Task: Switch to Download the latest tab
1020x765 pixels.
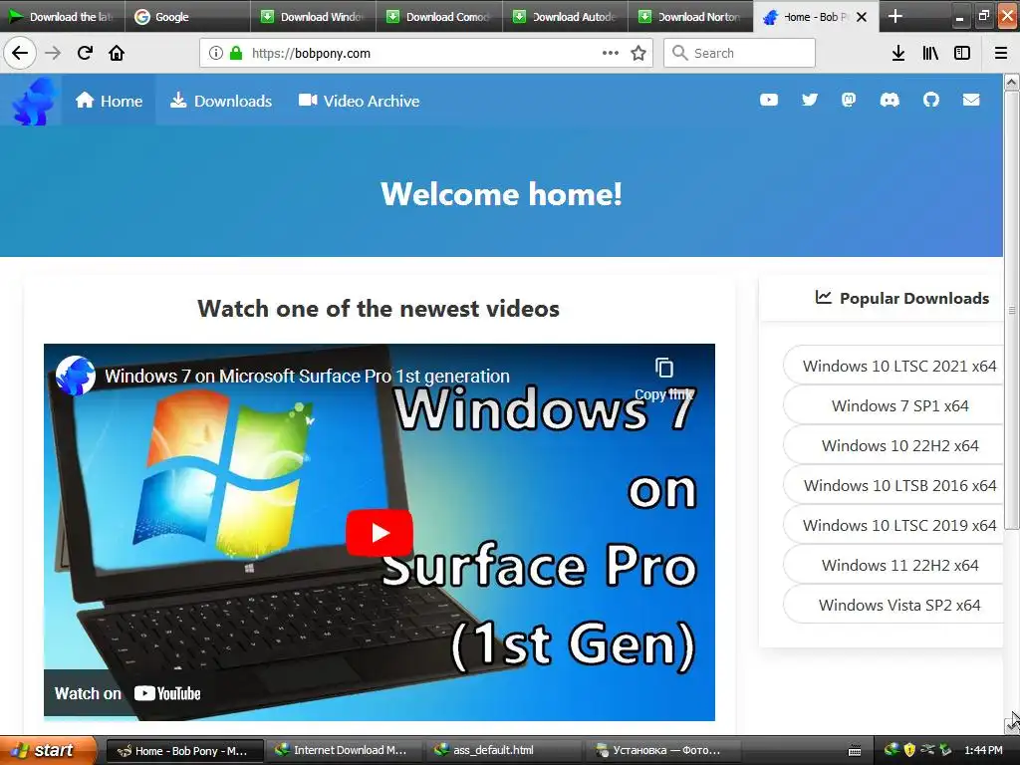Action: pyautogui.click(x=62, y=16)
